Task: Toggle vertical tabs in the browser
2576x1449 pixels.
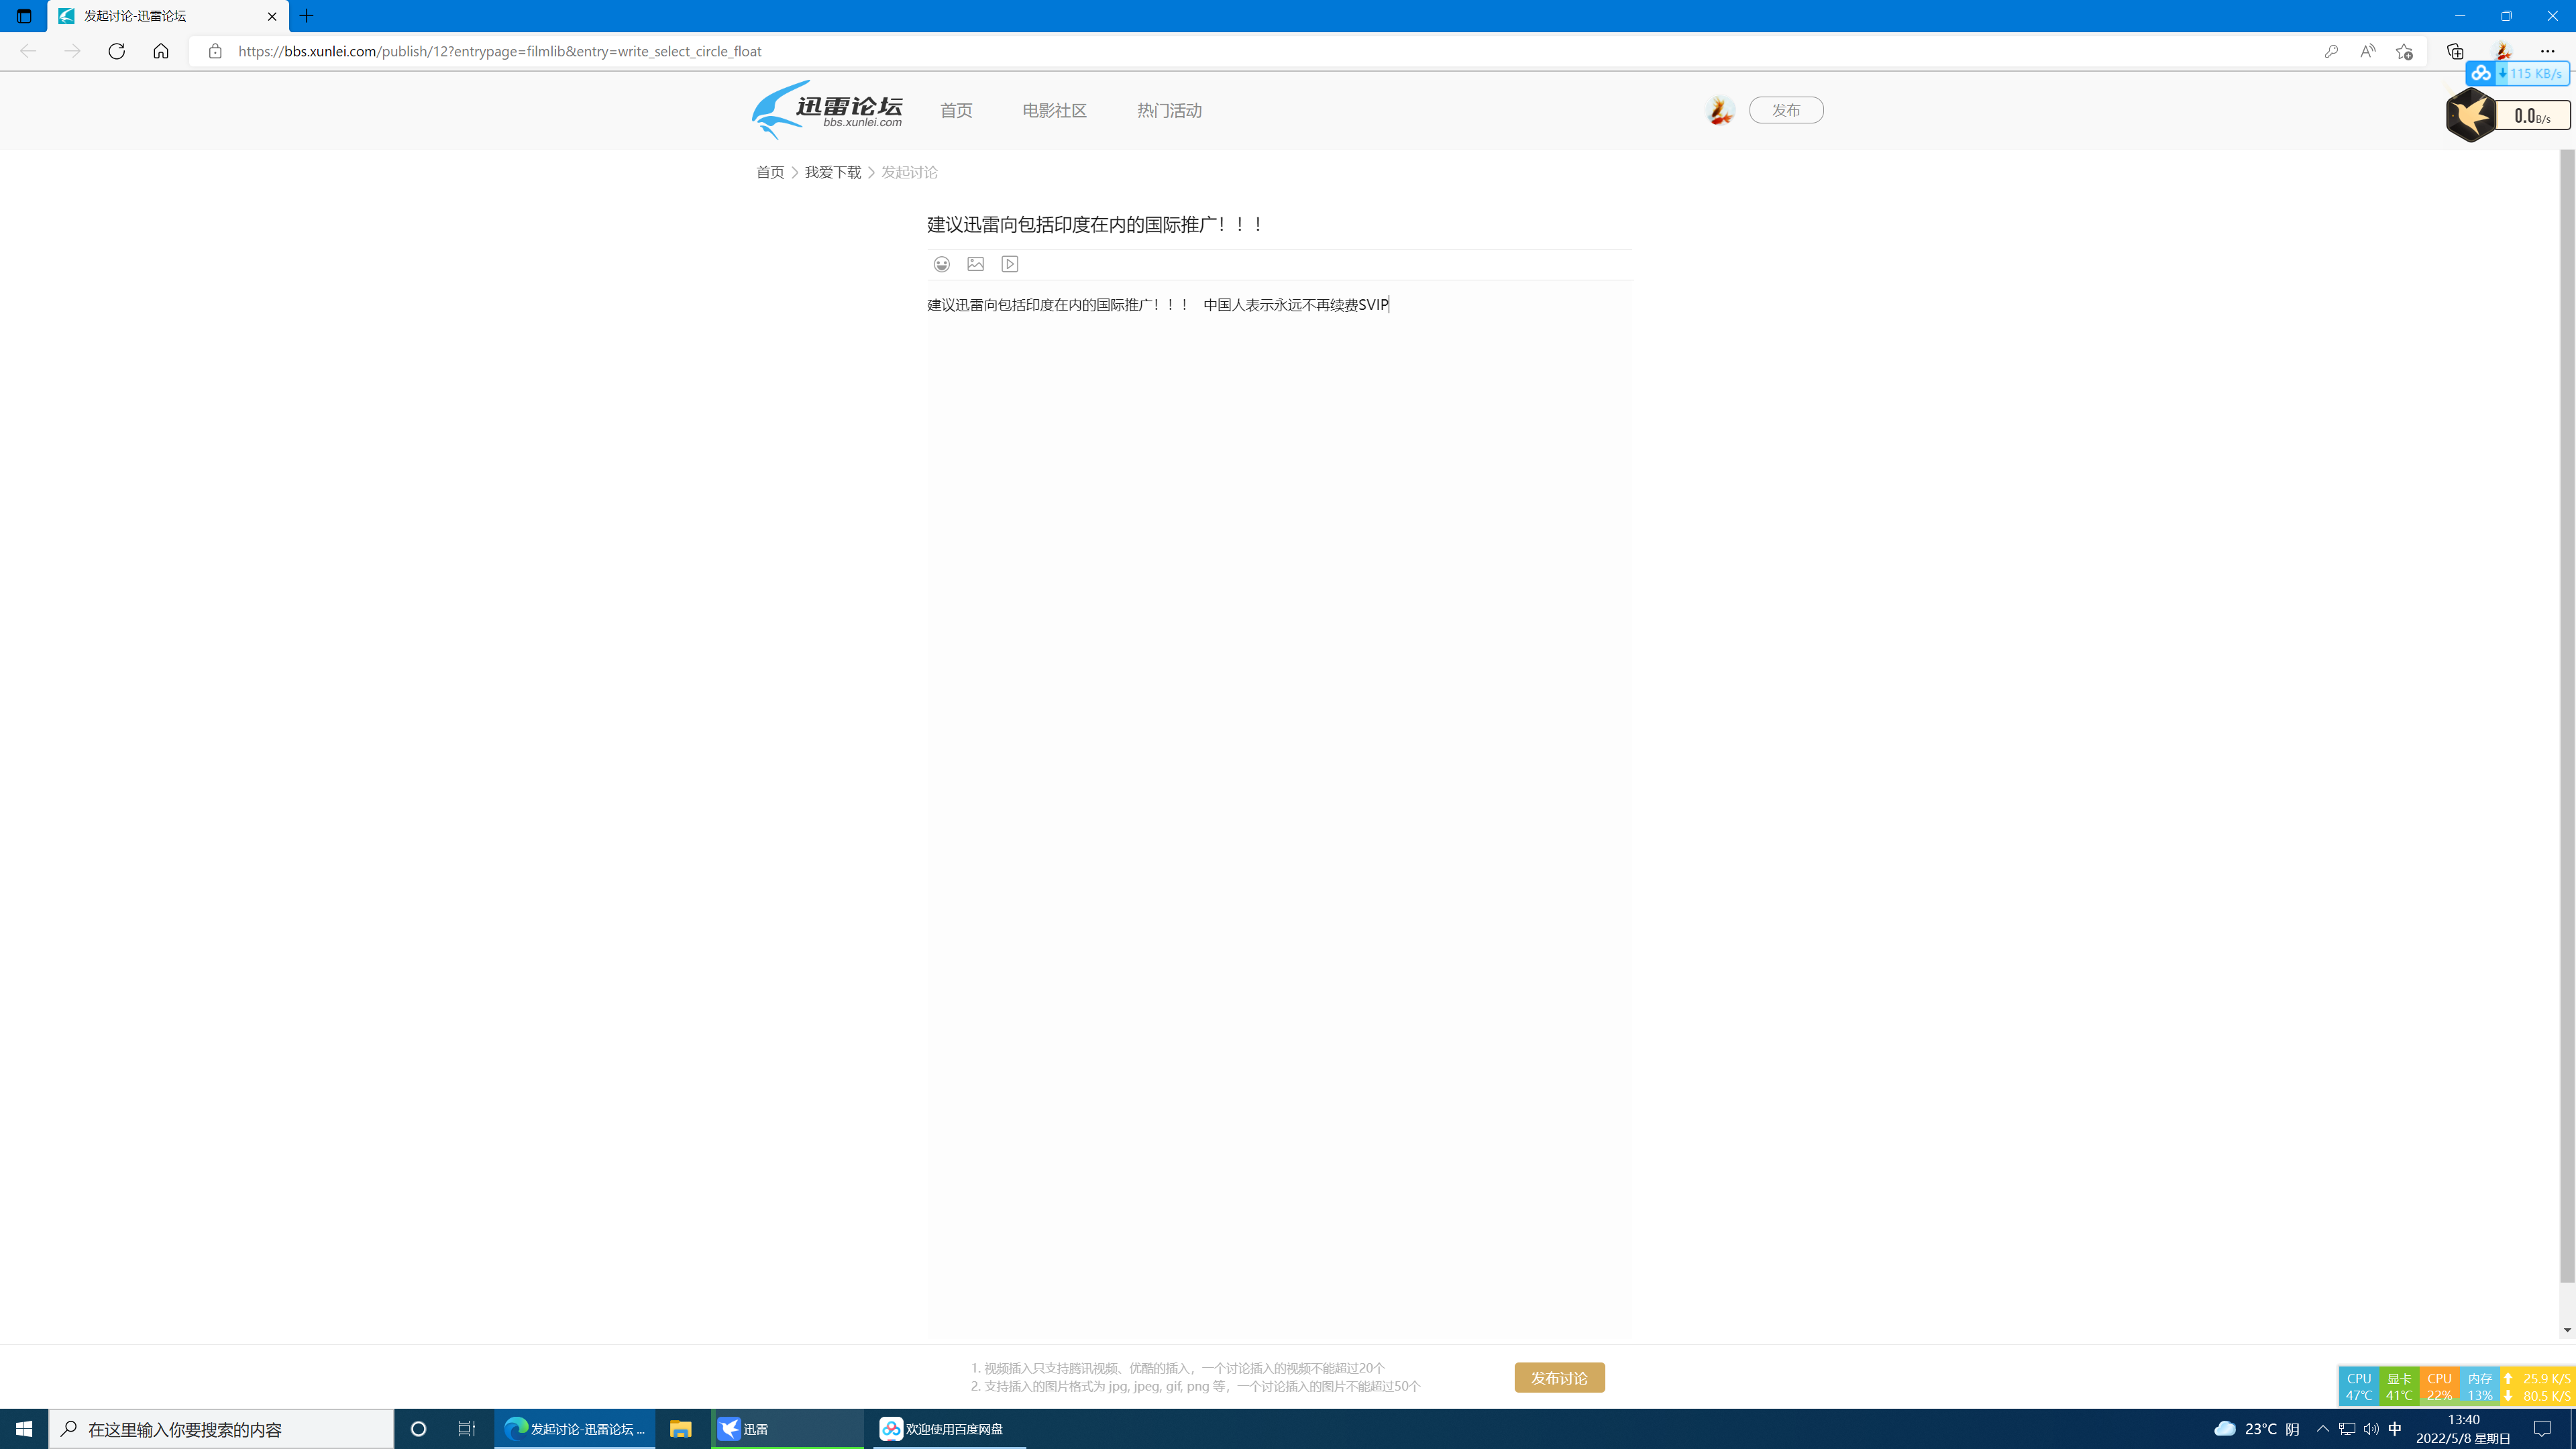Action: [x=23, y=16]
